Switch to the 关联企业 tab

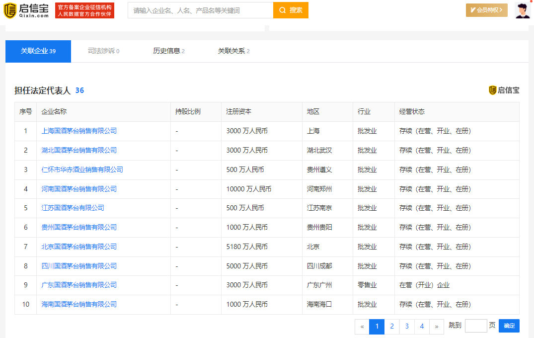tap(38, 51)
